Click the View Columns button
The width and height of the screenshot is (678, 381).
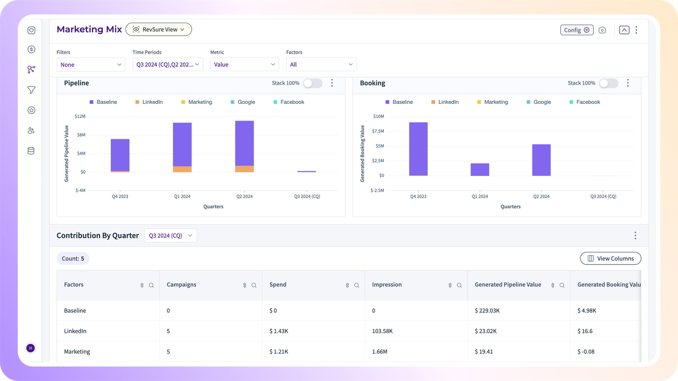[611, 259]
